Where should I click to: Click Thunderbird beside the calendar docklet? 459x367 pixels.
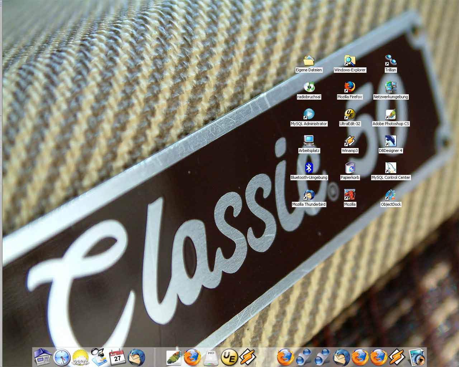click(136, 357)
